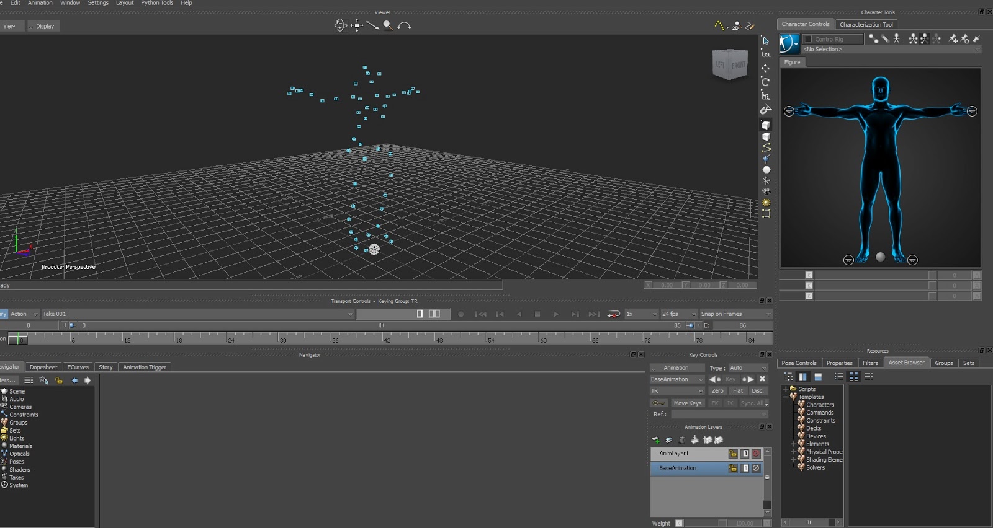993x528 pixels.
Task: Open the BaseAnimation layer dropdown in Key Controls
Action: click(x=677, y=379)
